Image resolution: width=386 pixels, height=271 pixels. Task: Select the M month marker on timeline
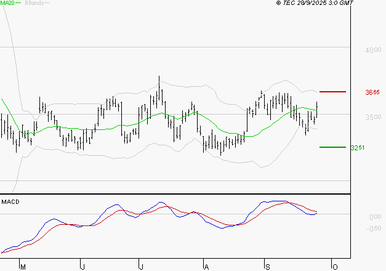click(23, 266)
